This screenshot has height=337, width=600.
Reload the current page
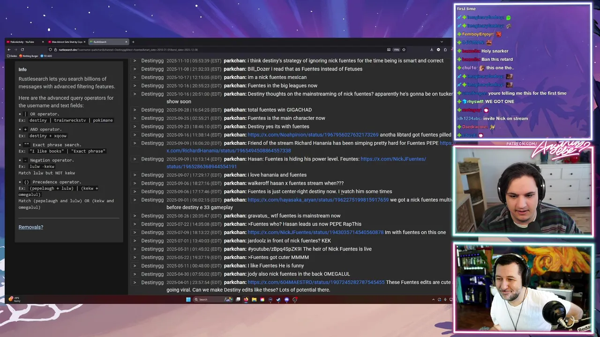coord(22,50)
